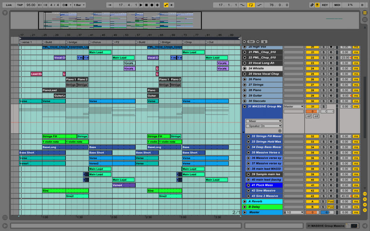Toggle the KEY map mode switch
This screenshot has width=370, height=231.
tap(325, 5)
